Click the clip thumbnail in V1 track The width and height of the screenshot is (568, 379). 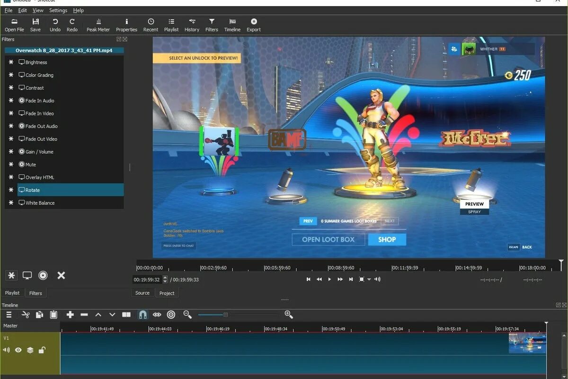[x=527, y=343]
